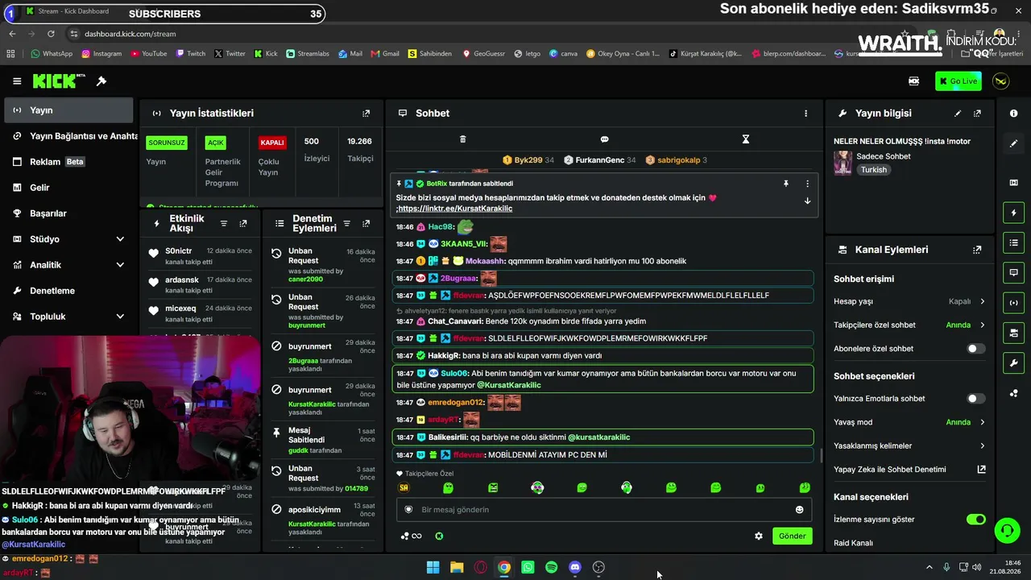Open the hamburger menu beside the Kick logo
Viewport: 1031px width, 580px height.
pyautogui.click(x=17, y=81)
